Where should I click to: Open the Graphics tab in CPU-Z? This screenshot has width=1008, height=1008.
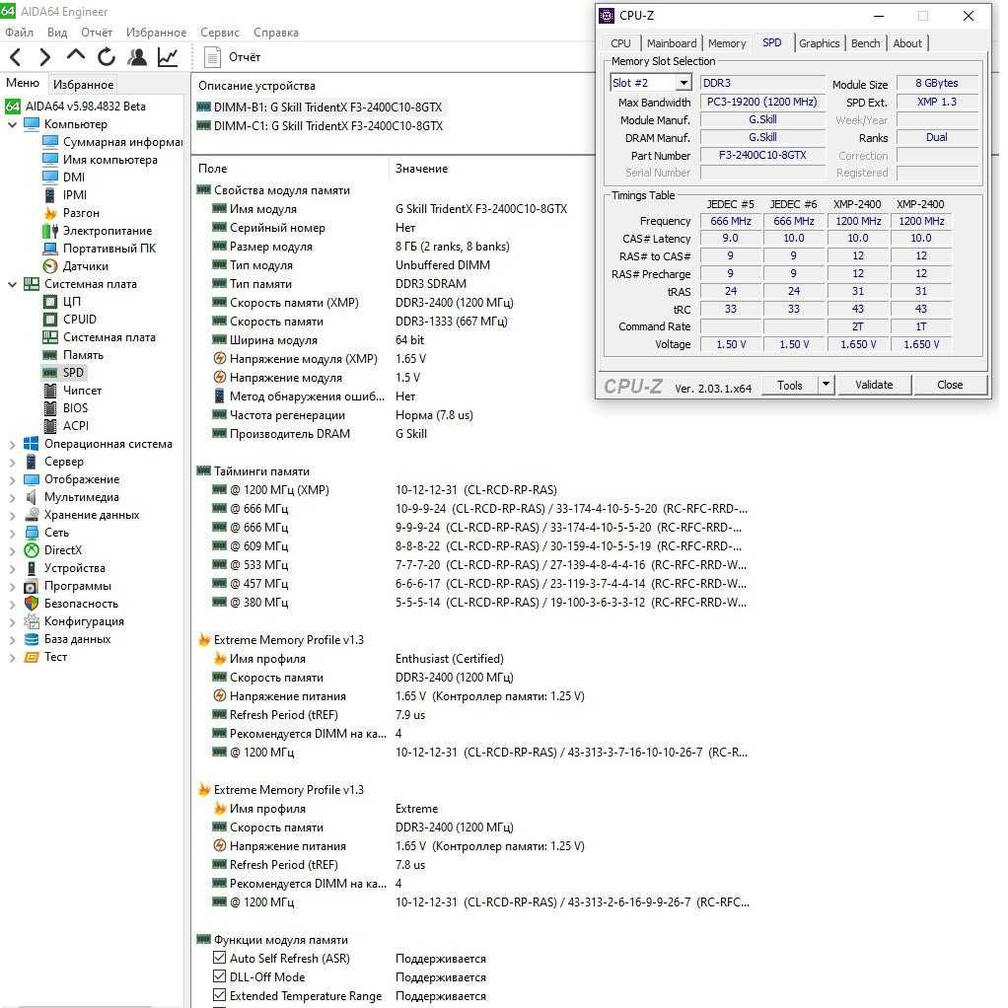coord(819,43)
